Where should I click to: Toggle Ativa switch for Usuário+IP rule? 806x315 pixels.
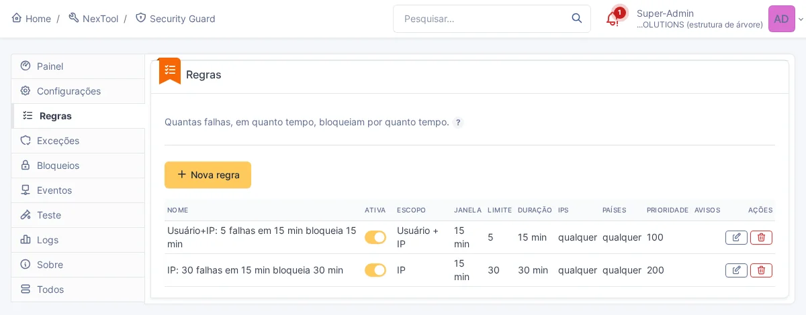(x=375, y=237)
